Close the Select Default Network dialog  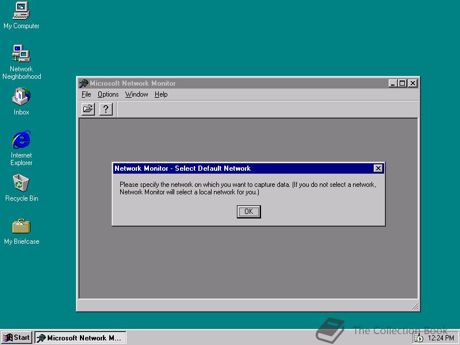coord(378,168)
